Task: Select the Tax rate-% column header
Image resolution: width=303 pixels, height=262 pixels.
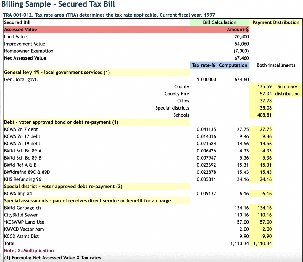Action: pos(203,65)
